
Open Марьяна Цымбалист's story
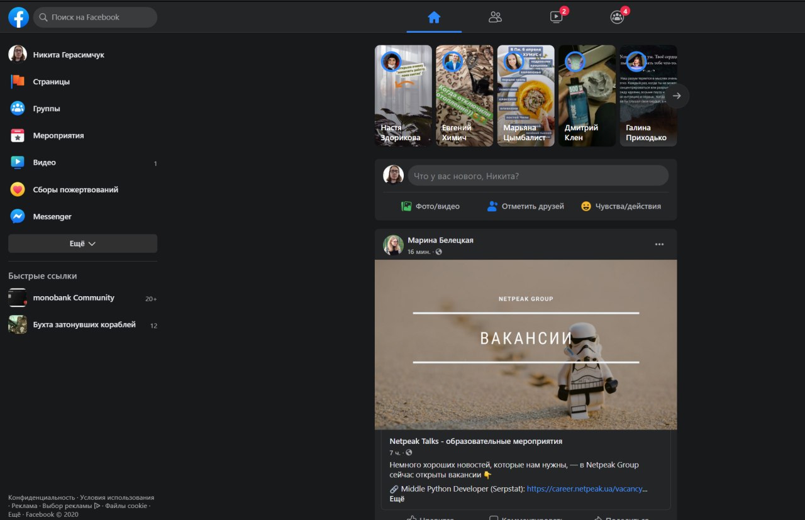pyautogui.click(x=526, y=96)
